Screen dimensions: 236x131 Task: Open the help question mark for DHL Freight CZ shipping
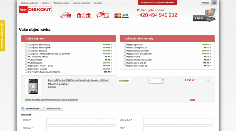point(111,72)
